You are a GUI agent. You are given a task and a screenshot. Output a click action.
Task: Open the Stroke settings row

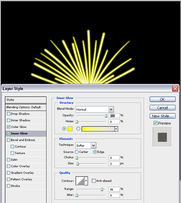click(x=26, y=186)
